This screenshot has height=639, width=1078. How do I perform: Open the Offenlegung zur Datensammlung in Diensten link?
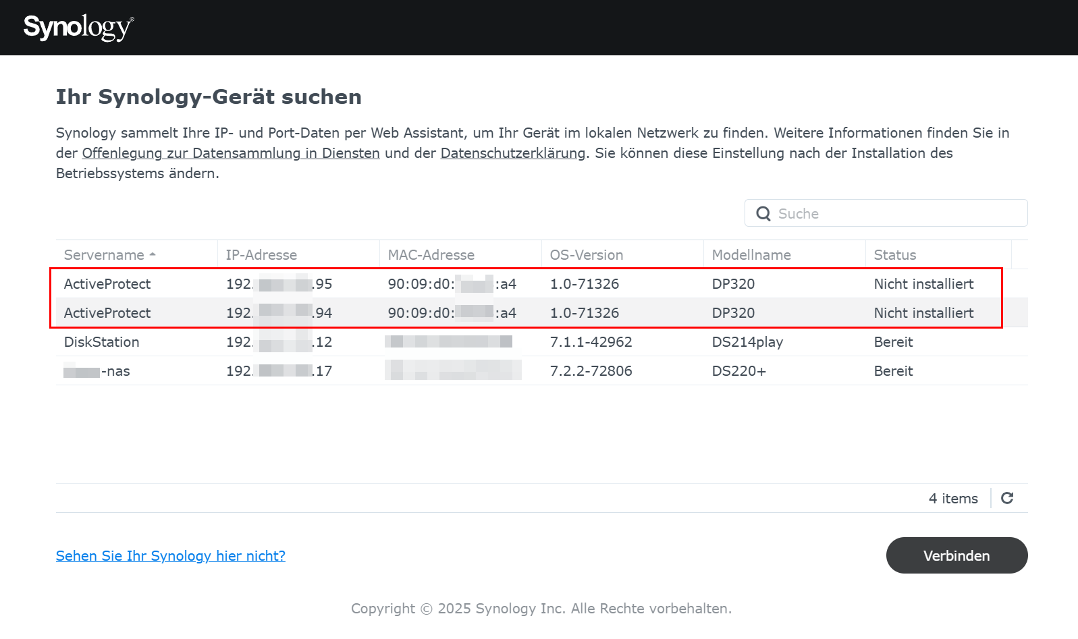tap(231, 153)
